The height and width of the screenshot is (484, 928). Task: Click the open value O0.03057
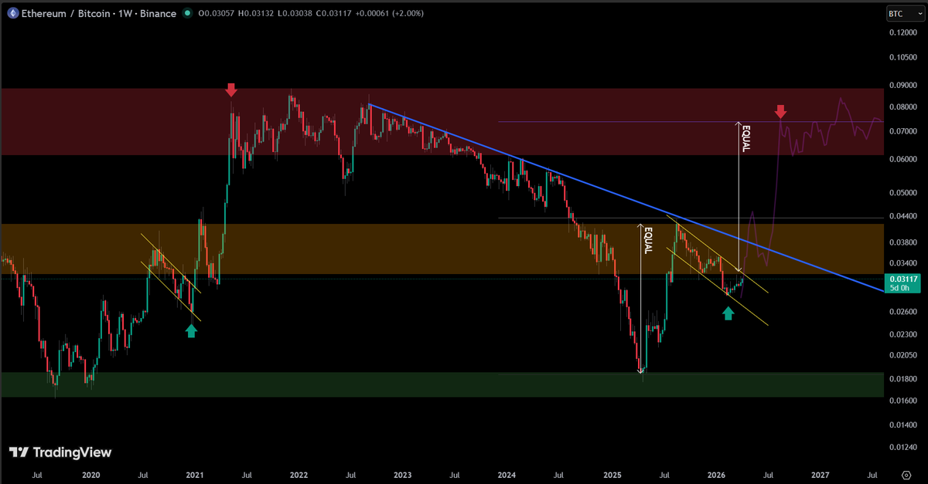click(x=217, y=13)
